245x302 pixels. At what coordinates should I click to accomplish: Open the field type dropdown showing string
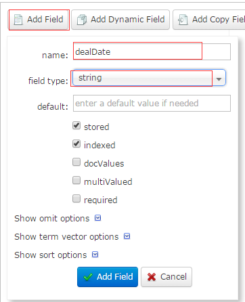click(149, 78)
